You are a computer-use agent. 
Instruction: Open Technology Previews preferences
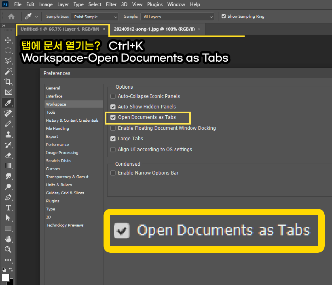point(65,225)
